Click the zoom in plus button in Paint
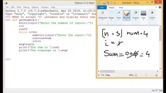The width and height of the screenshot is (166, 93). coord(156,75)
